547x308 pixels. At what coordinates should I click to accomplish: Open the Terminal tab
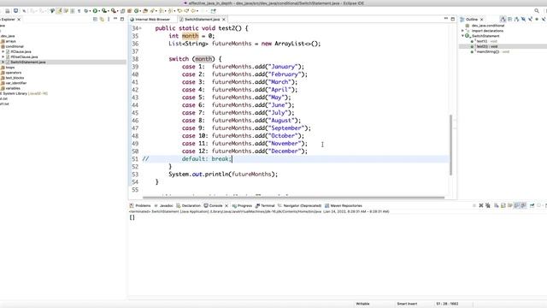[x=265, y=205]
